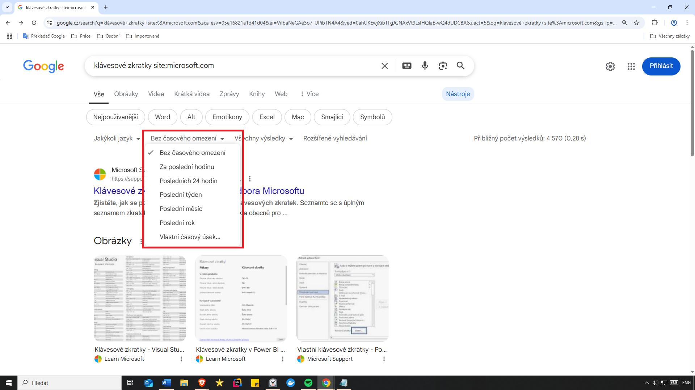
Task: Open search by image via camera icon
Action: pos(443,66)
